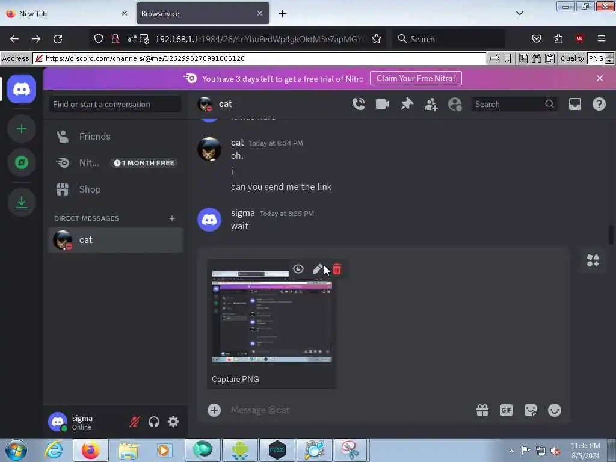616x462 pixels.
Task: Open Discord user settings gear
Action: pos(173,422)
